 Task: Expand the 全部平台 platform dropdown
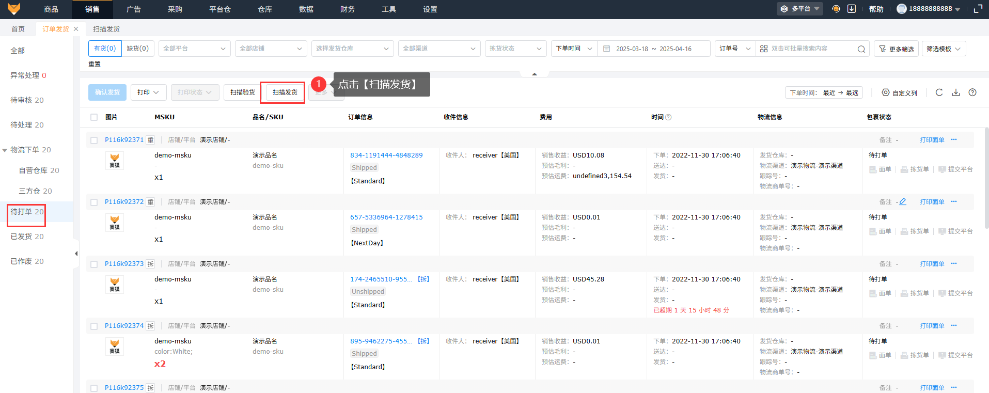point(194,49)
